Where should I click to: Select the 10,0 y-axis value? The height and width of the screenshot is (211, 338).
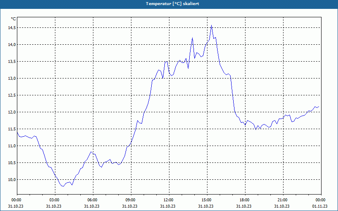tap(12, 180)
